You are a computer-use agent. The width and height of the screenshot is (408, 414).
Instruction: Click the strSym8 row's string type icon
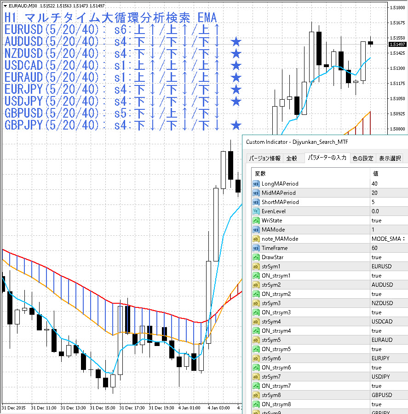256,395
